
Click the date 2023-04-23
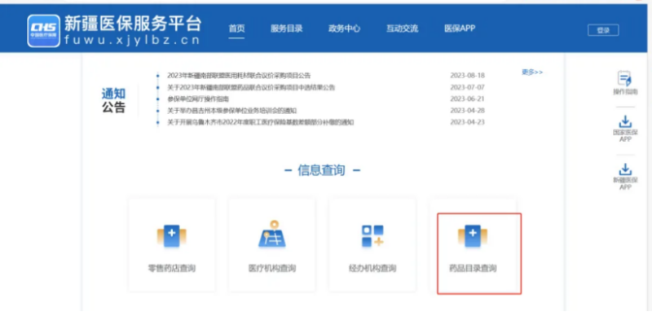tap(467, 122)
